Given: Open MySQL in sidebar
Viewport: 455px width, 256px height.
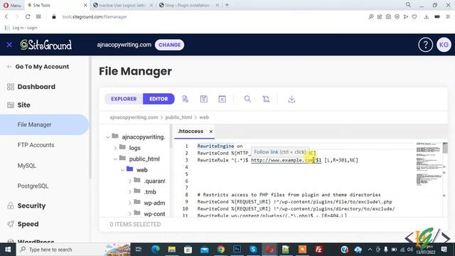Looking at the screenshot, I should coord(27,166).
